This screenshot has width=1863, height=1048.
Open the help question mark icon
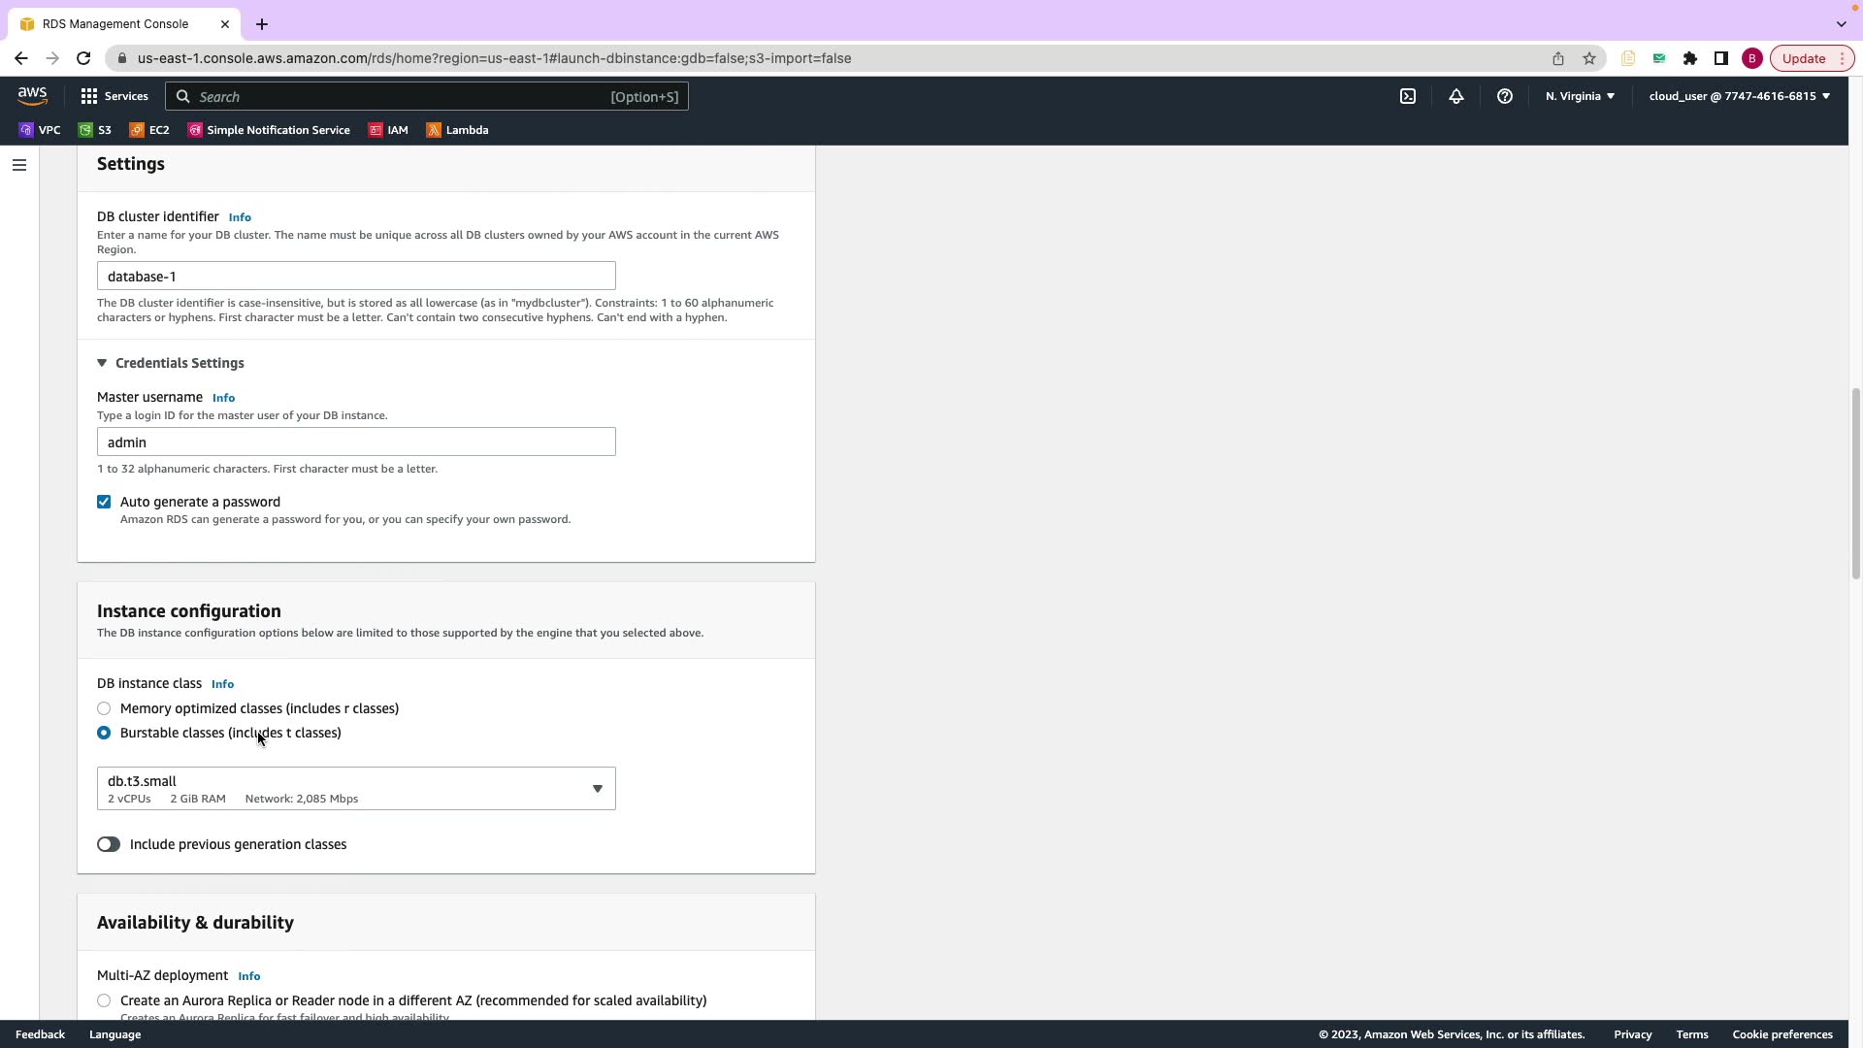[1504, 96]
